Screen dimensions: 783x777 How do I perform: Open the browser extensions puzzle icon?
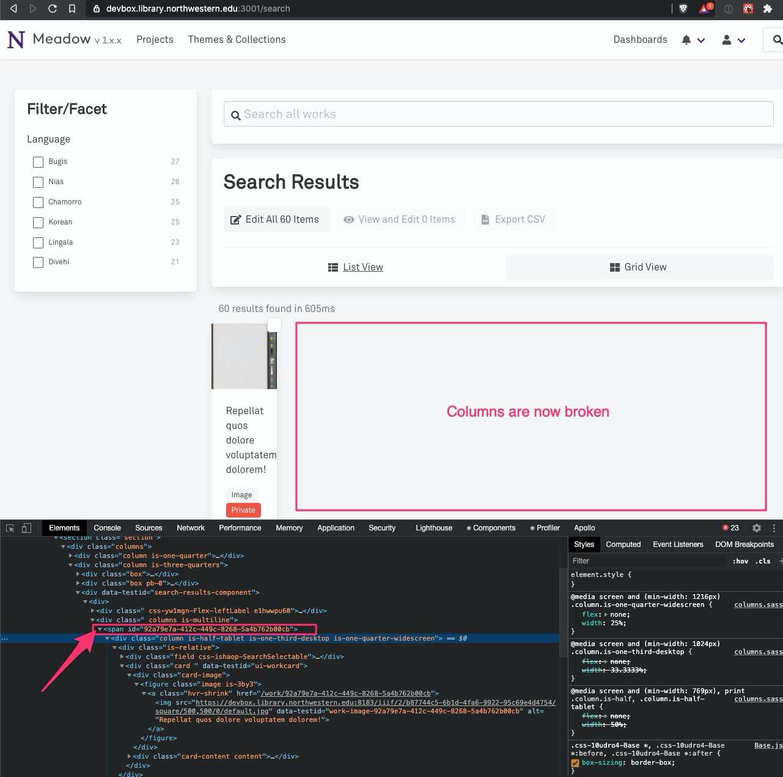(x=767, y=9)
